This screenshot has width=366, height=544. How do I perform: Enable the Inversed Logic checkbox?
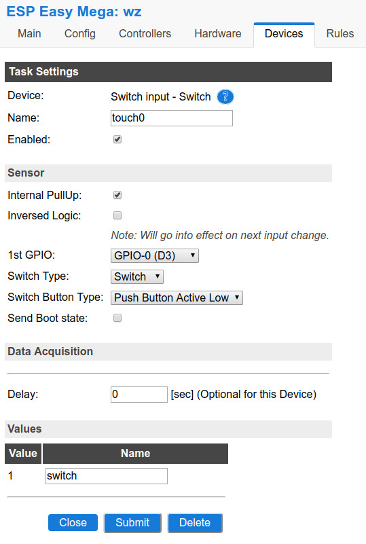(117, 215)
